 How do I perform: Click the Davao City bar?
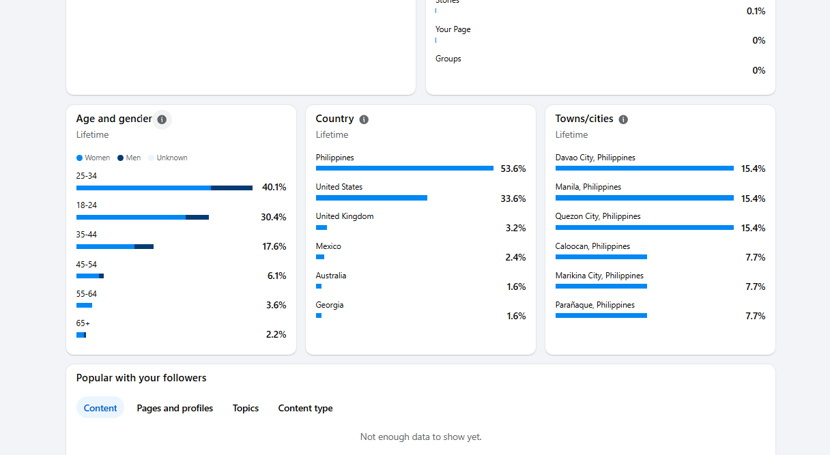tap(644, 168)
